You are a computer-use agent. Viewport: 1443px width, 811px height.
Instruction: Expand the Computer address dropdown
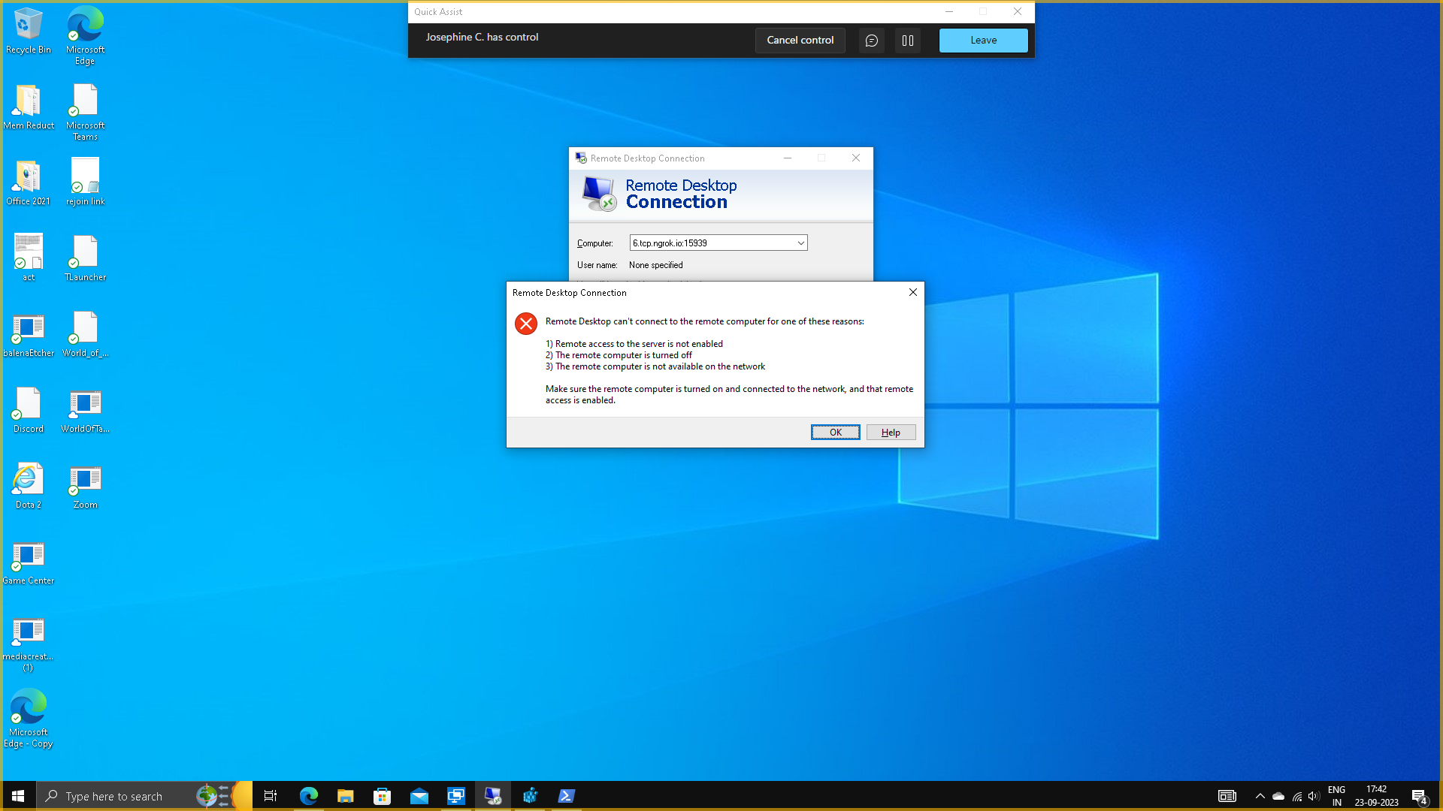coord(800,243)
